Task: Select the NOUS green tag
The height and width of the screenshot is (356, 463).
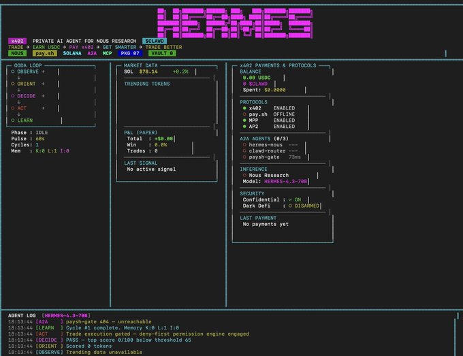Action: (18, 53)
